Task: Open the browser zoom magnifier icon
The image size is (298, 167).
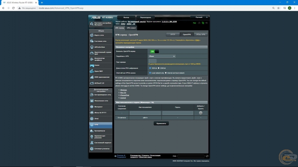Action: 273,8
